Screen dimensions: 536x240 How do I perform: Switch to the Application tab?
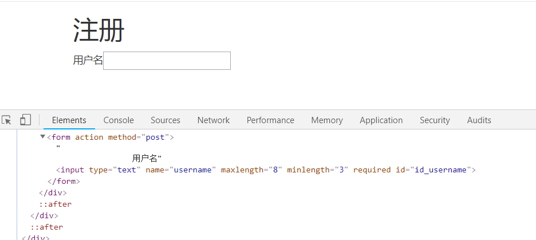(x=381, y=120)
